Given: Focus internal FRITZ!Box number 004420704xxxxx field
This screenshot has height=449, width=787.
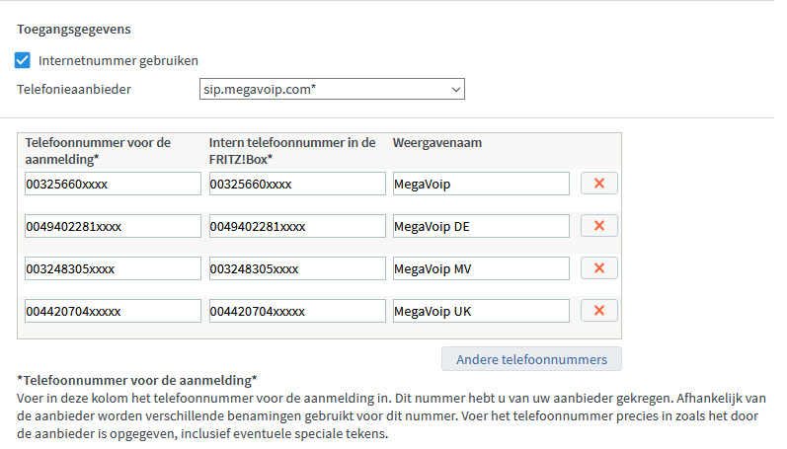Looking at the screenshot, I should (297, 311).
